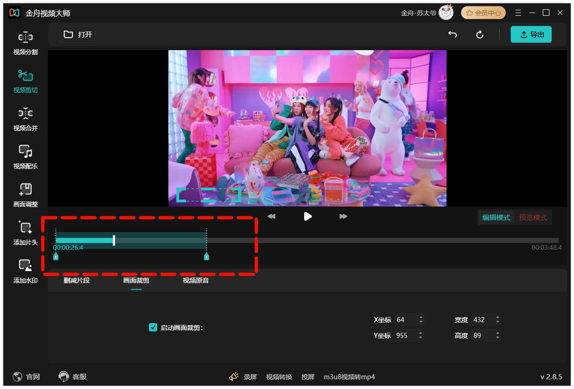Image resolution: width=574 pixels, height=389 pixels.
Task: Select the 画面调整 picture adjust tool
Action: coord(26,195)
